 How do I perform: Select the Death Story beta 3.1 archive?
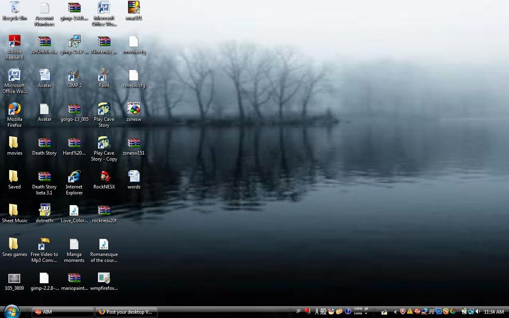[x=45, y=183]
